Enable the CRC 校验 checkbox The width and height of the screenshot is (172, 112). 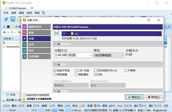coord(76,70)
